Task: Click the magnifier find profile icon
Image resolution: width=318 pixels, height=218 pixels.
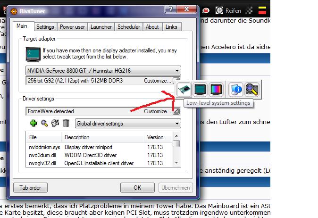Action: (44, 123)
